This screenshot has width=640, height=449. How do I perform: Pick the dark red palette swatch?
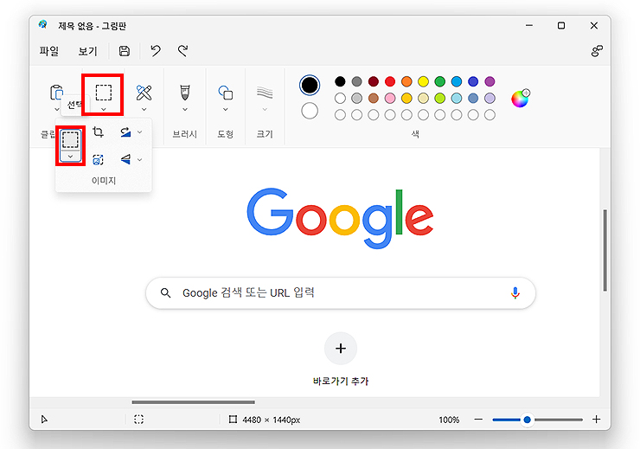[x=374, y=81]
